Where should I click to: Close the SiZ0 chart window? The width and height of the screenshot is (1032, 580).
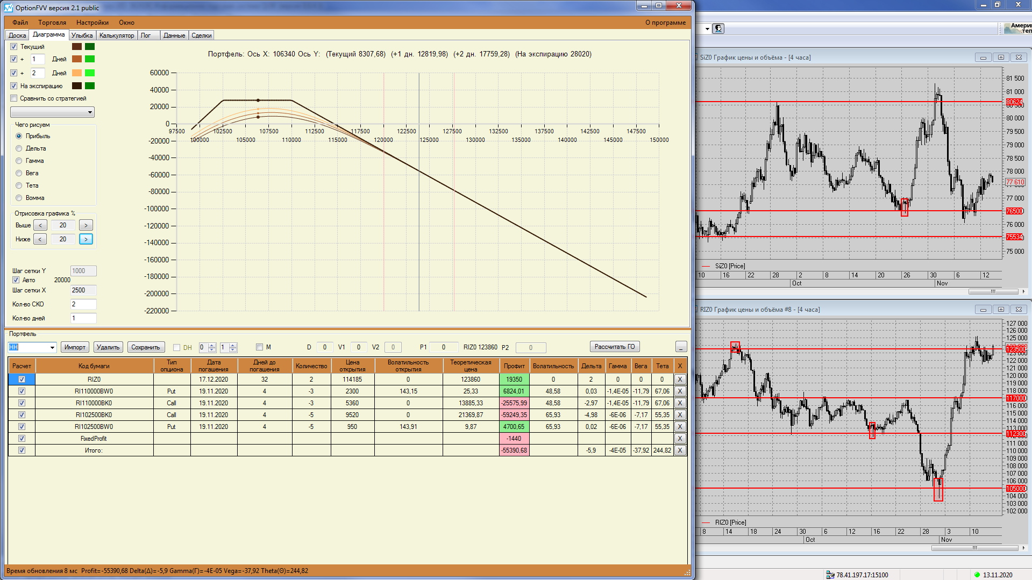click(x=1019, y=58)
